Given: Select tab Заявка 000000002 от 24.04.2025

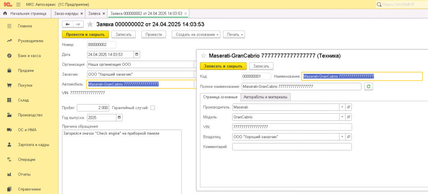Looking at the screenshot, I should 146,13.
